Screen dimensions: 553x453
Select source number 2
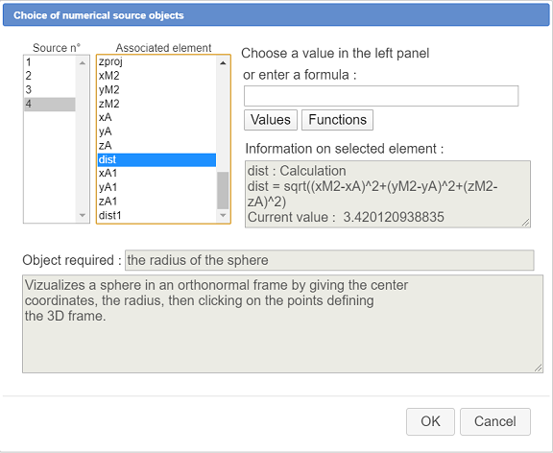click(50, 76)
